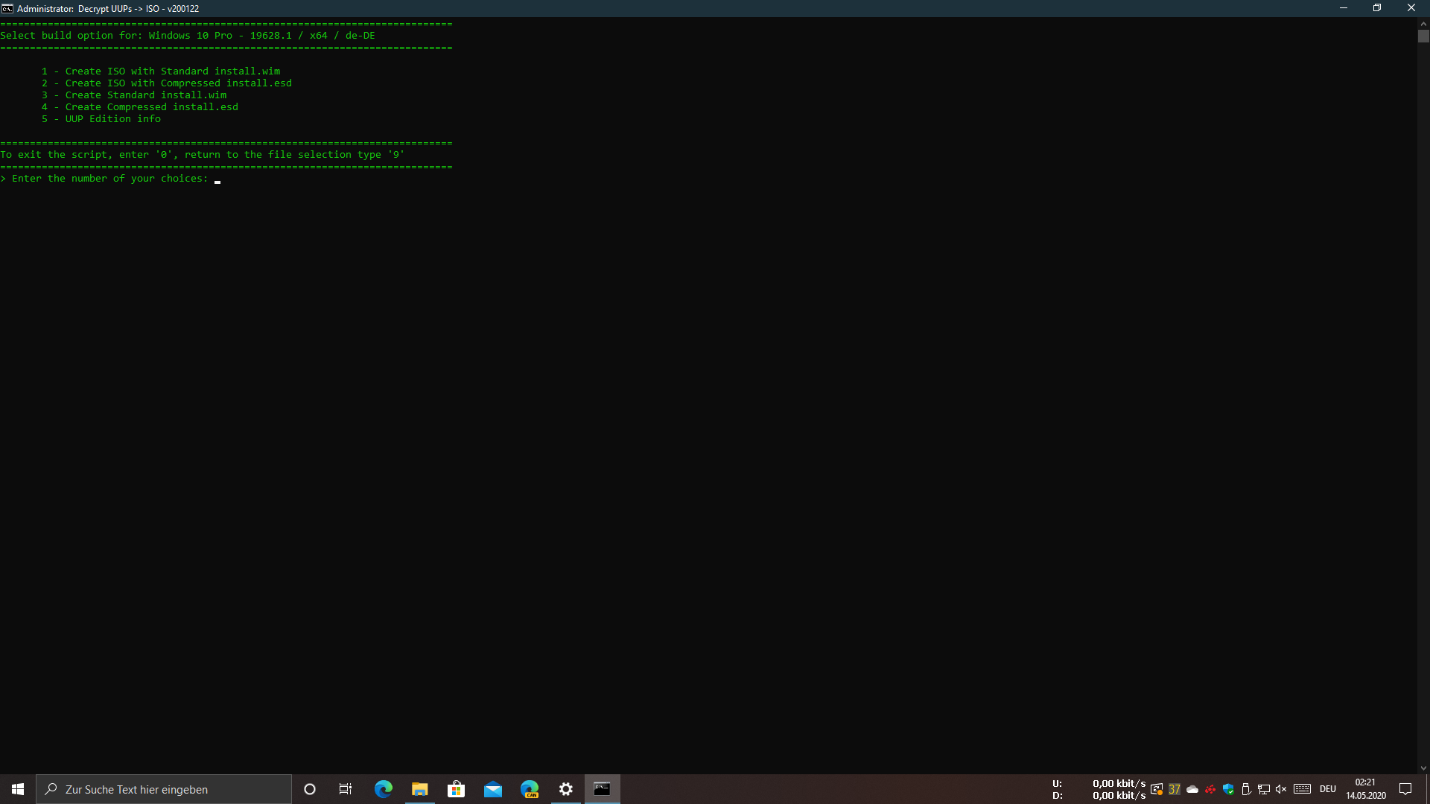The width and height of the screenshot is (1430, 804).
Task: Launch Microsoft Edge from taskbar
Action: click(x=383, y=789)
